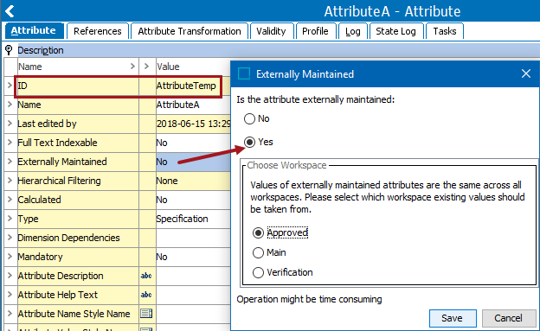540x331 pixels.
Task: Click the Dimension Dependencies label
Action: pos(68,238)
